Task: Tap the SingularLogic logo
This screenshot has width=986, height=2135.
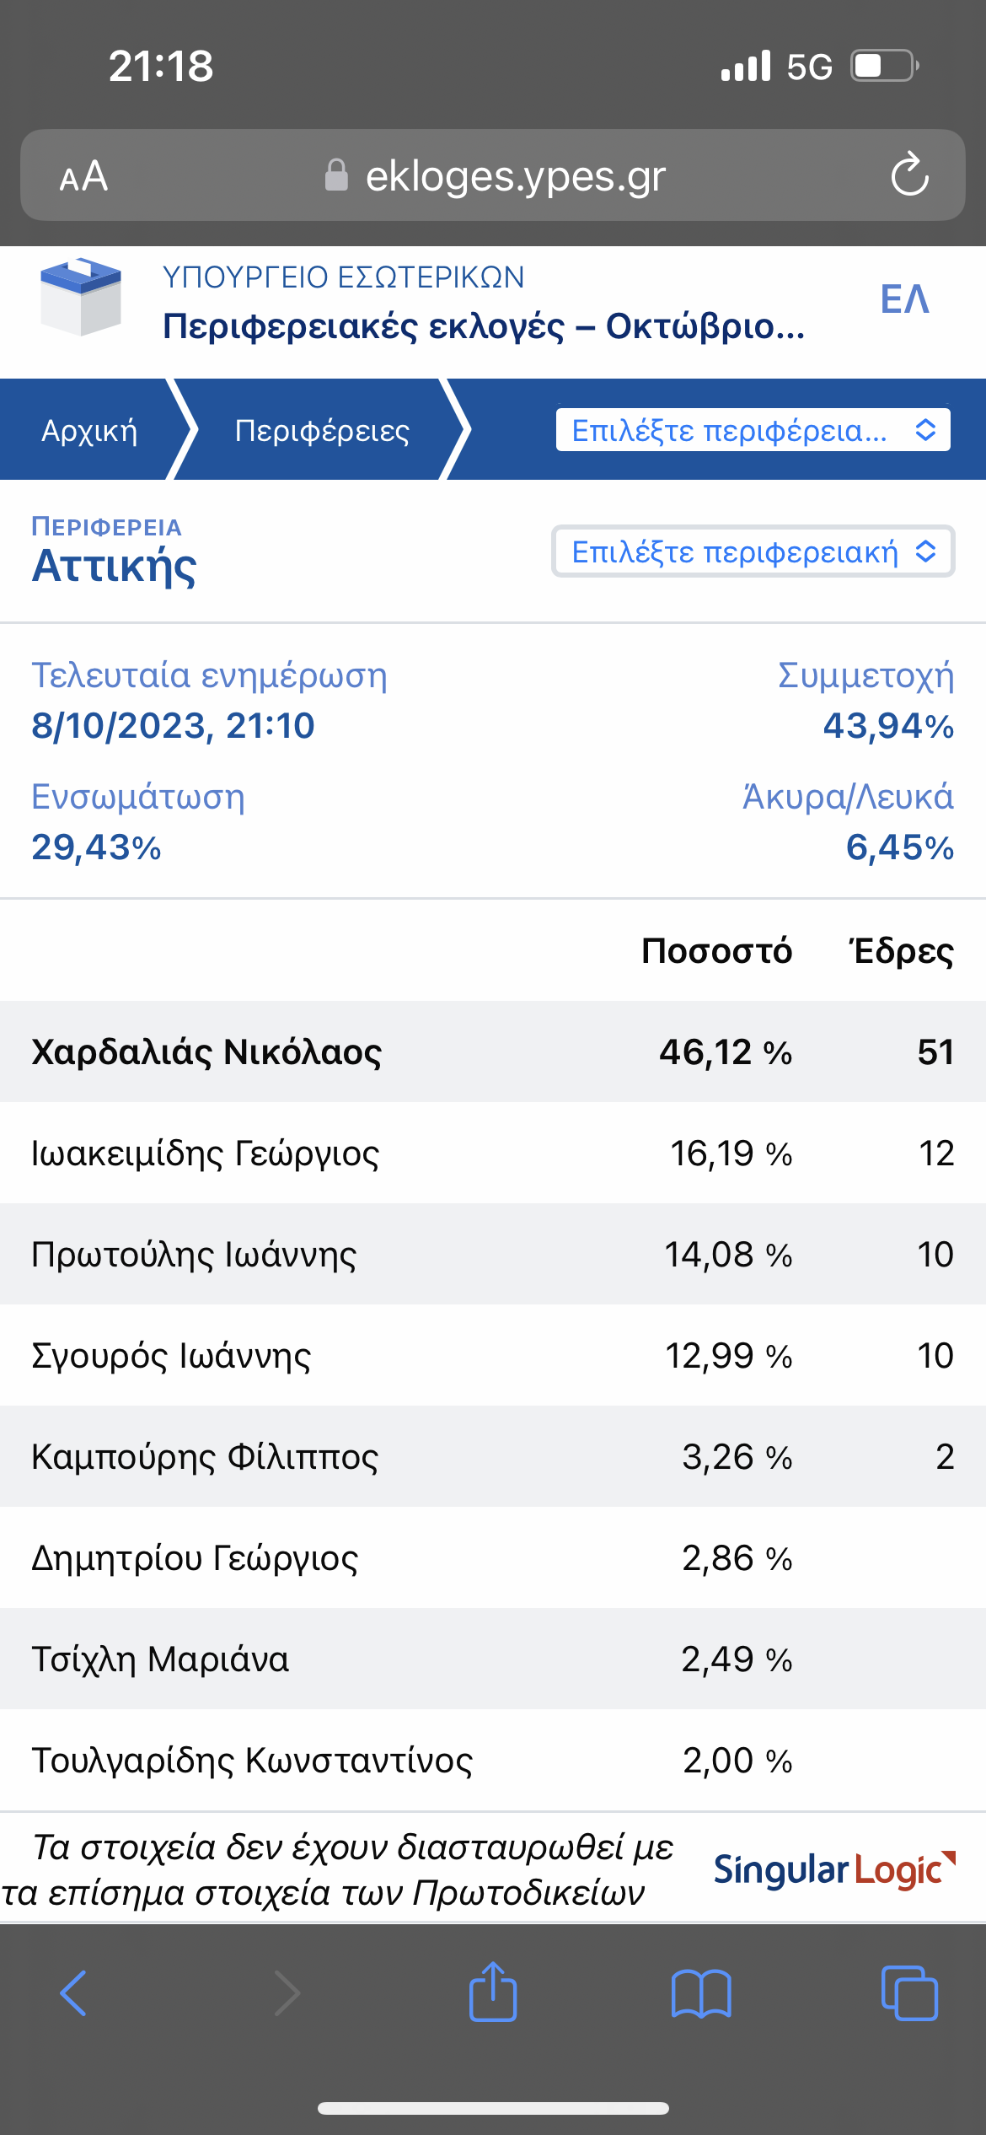Action: click(834, 1869)
